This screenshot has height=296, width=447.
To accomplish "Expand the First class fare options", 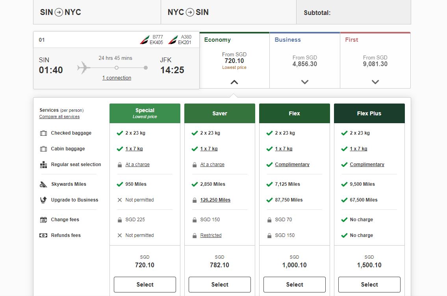I will coord(375,82).
